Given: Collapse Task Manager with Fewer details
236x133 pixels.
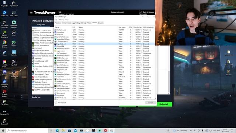Looking at the screenshot, I should pos(60,103).
